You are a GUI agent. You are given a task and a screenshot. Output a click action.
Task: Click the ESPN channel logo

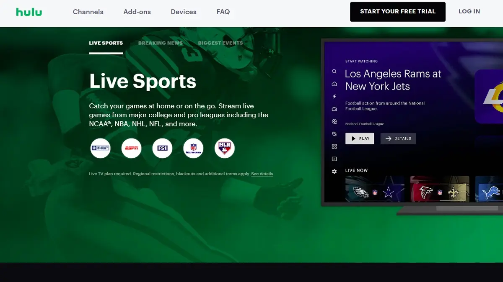click(132, 148)
